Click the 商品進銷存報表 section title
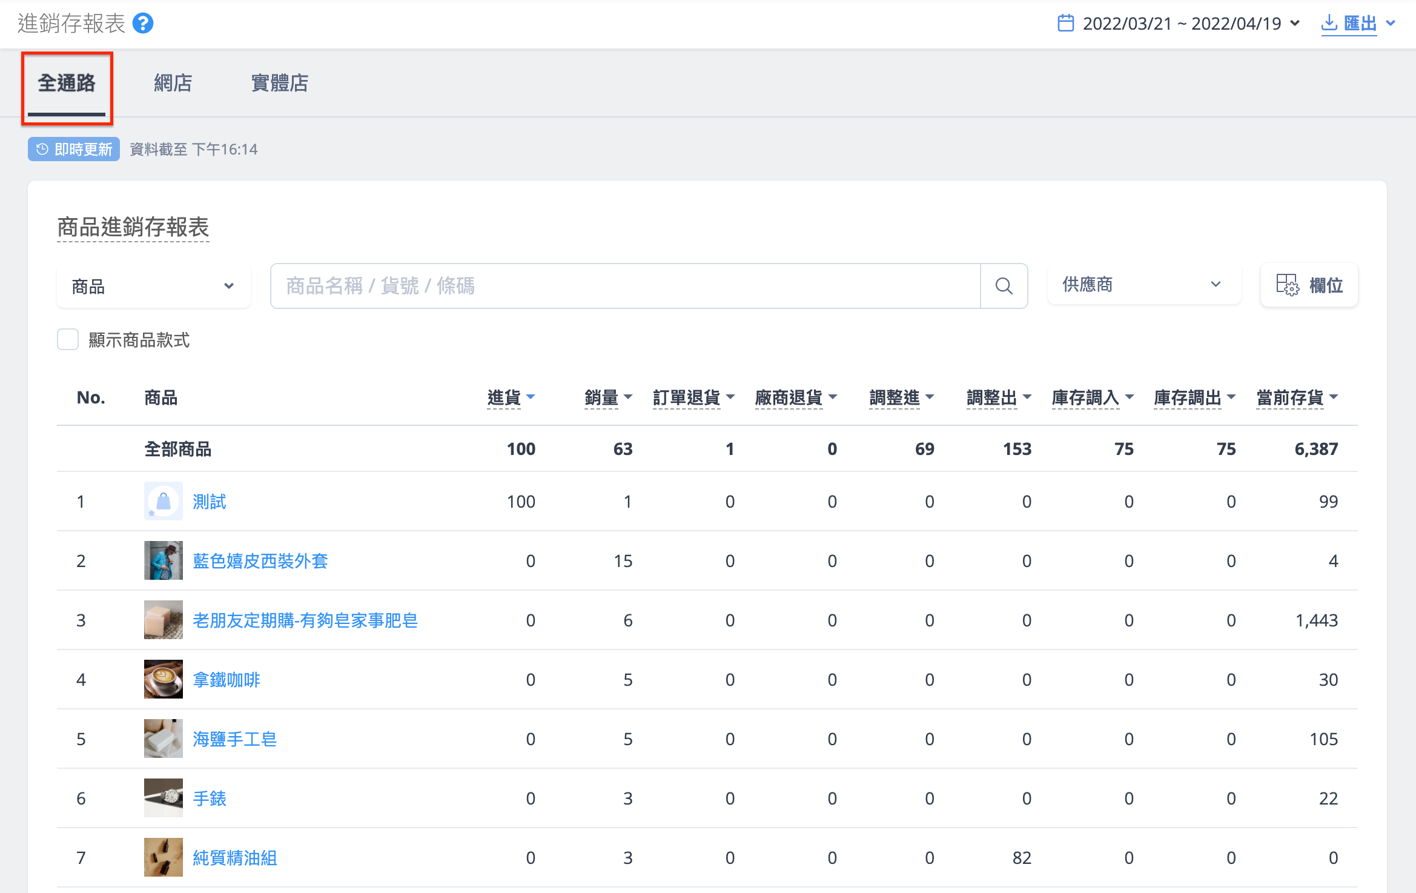This screenshot has width=1416, height=893. (133, 227)
